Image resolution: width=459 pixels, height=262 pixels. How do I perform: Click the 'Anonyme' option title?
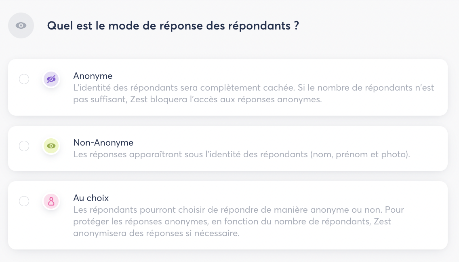(93, 76)
